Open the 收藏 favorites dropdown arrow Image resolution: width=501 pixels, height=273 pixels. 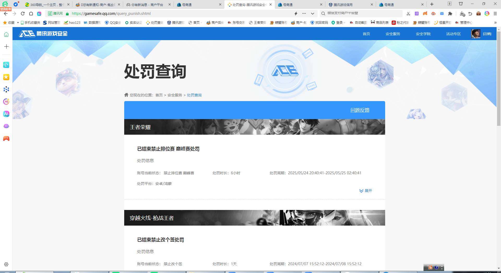tap(17, 22)
